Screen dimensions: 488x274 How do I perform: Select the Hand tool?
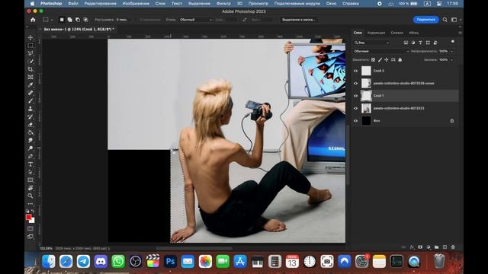point(30,188)
